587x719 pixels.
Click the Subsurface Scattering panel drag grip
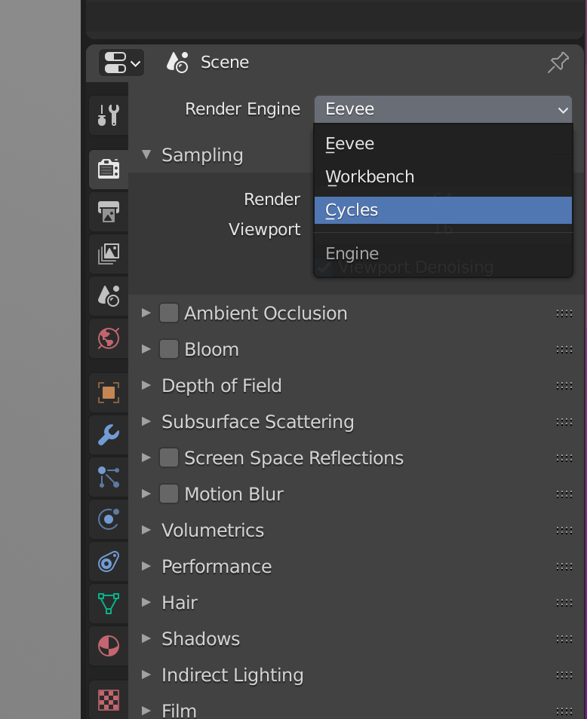[564, 422]
